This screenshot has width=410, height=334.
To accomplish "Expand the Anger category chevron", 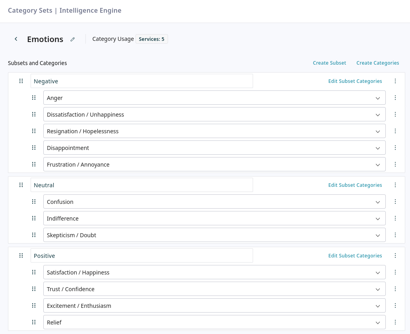I will (377, 98).
